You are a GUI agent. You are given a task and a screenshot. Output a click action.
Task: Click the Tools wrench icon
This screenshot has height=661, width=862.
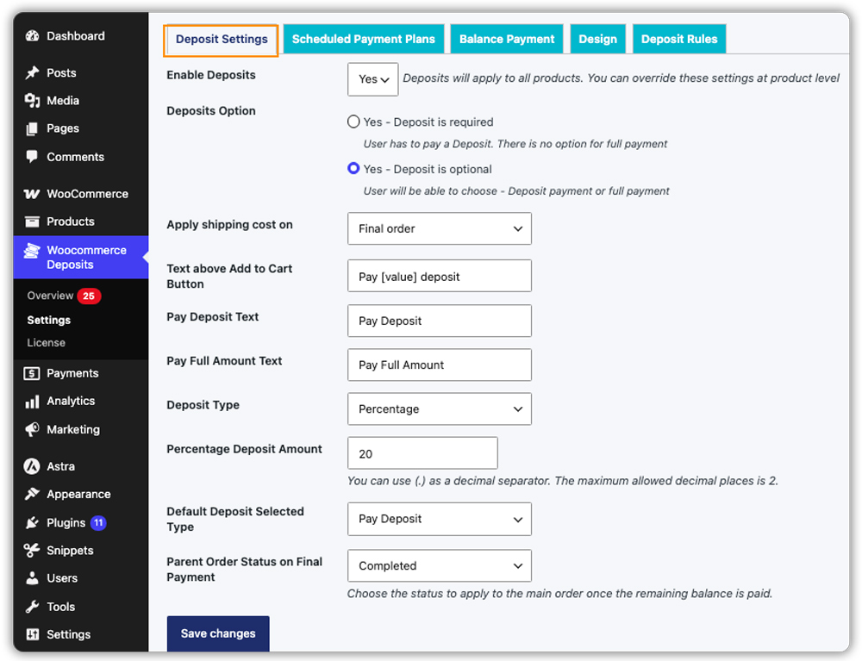pos(32,607)
